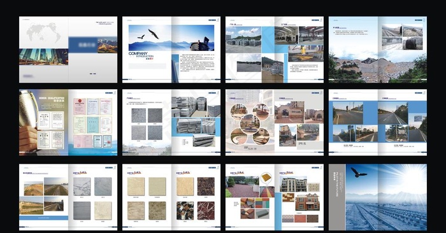Viewport: 446px width, 233px height.
Task: Click the pink certificates grid on honor page
Action: [93, 123]
